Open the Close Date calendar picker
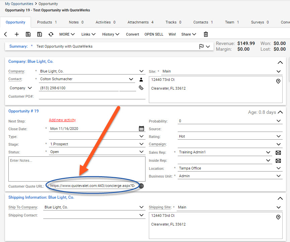The image size is (290, 242). (x=141, y=129)
